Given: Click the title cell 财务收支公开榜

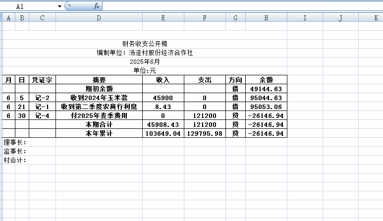Looking at the screenshot, I should click(145, 44).
